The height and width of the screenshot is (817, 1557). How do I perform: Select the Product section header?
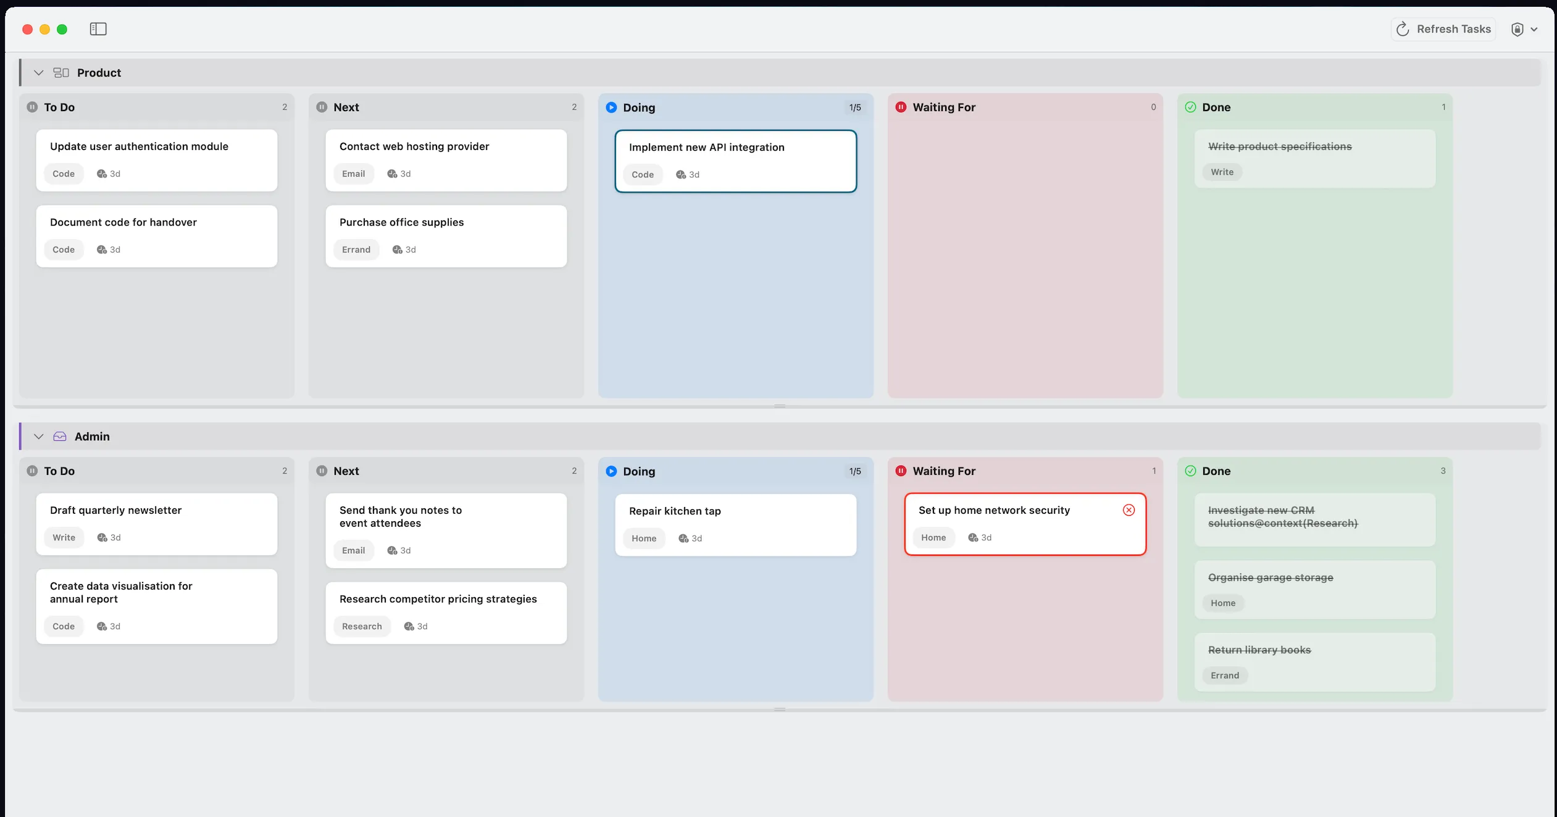click(x=99, y=72)
